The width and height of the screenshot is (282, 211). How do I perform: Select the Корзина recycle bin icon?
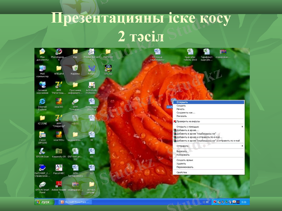pyautogui.click(x=75, y=68)
